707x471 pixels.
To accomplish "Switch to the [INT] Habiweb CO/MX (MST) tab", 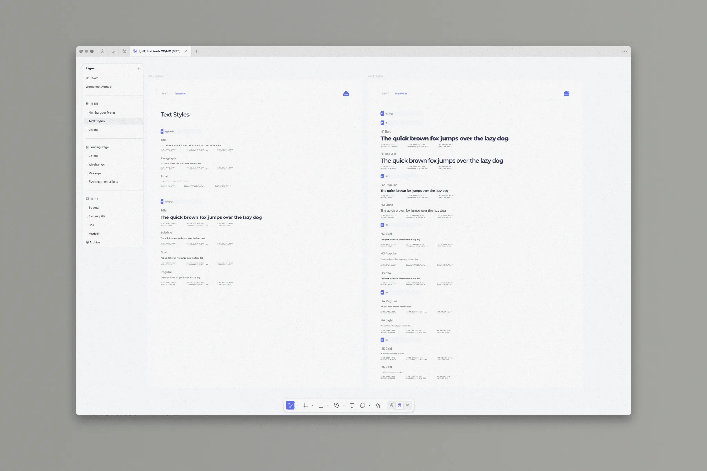I will point(160,51).
